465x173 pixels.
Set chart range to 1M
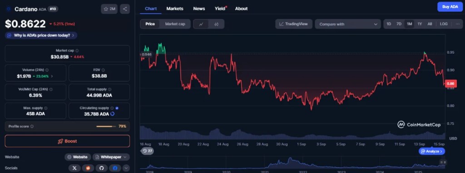409,24
